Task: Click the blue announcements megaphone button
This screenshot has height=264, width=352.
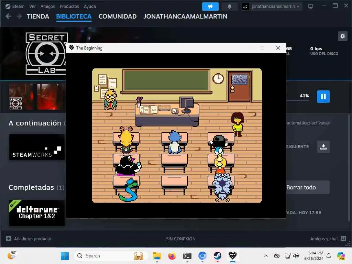Action: [x=210, y=7]
